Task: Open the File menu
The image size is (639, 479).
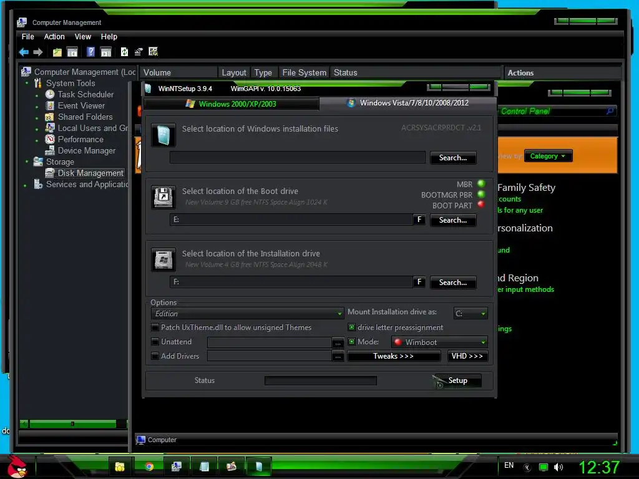Action: 27,37
